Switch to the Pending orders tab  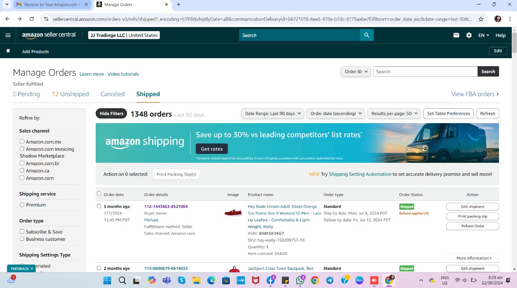[x=26, y=94]
